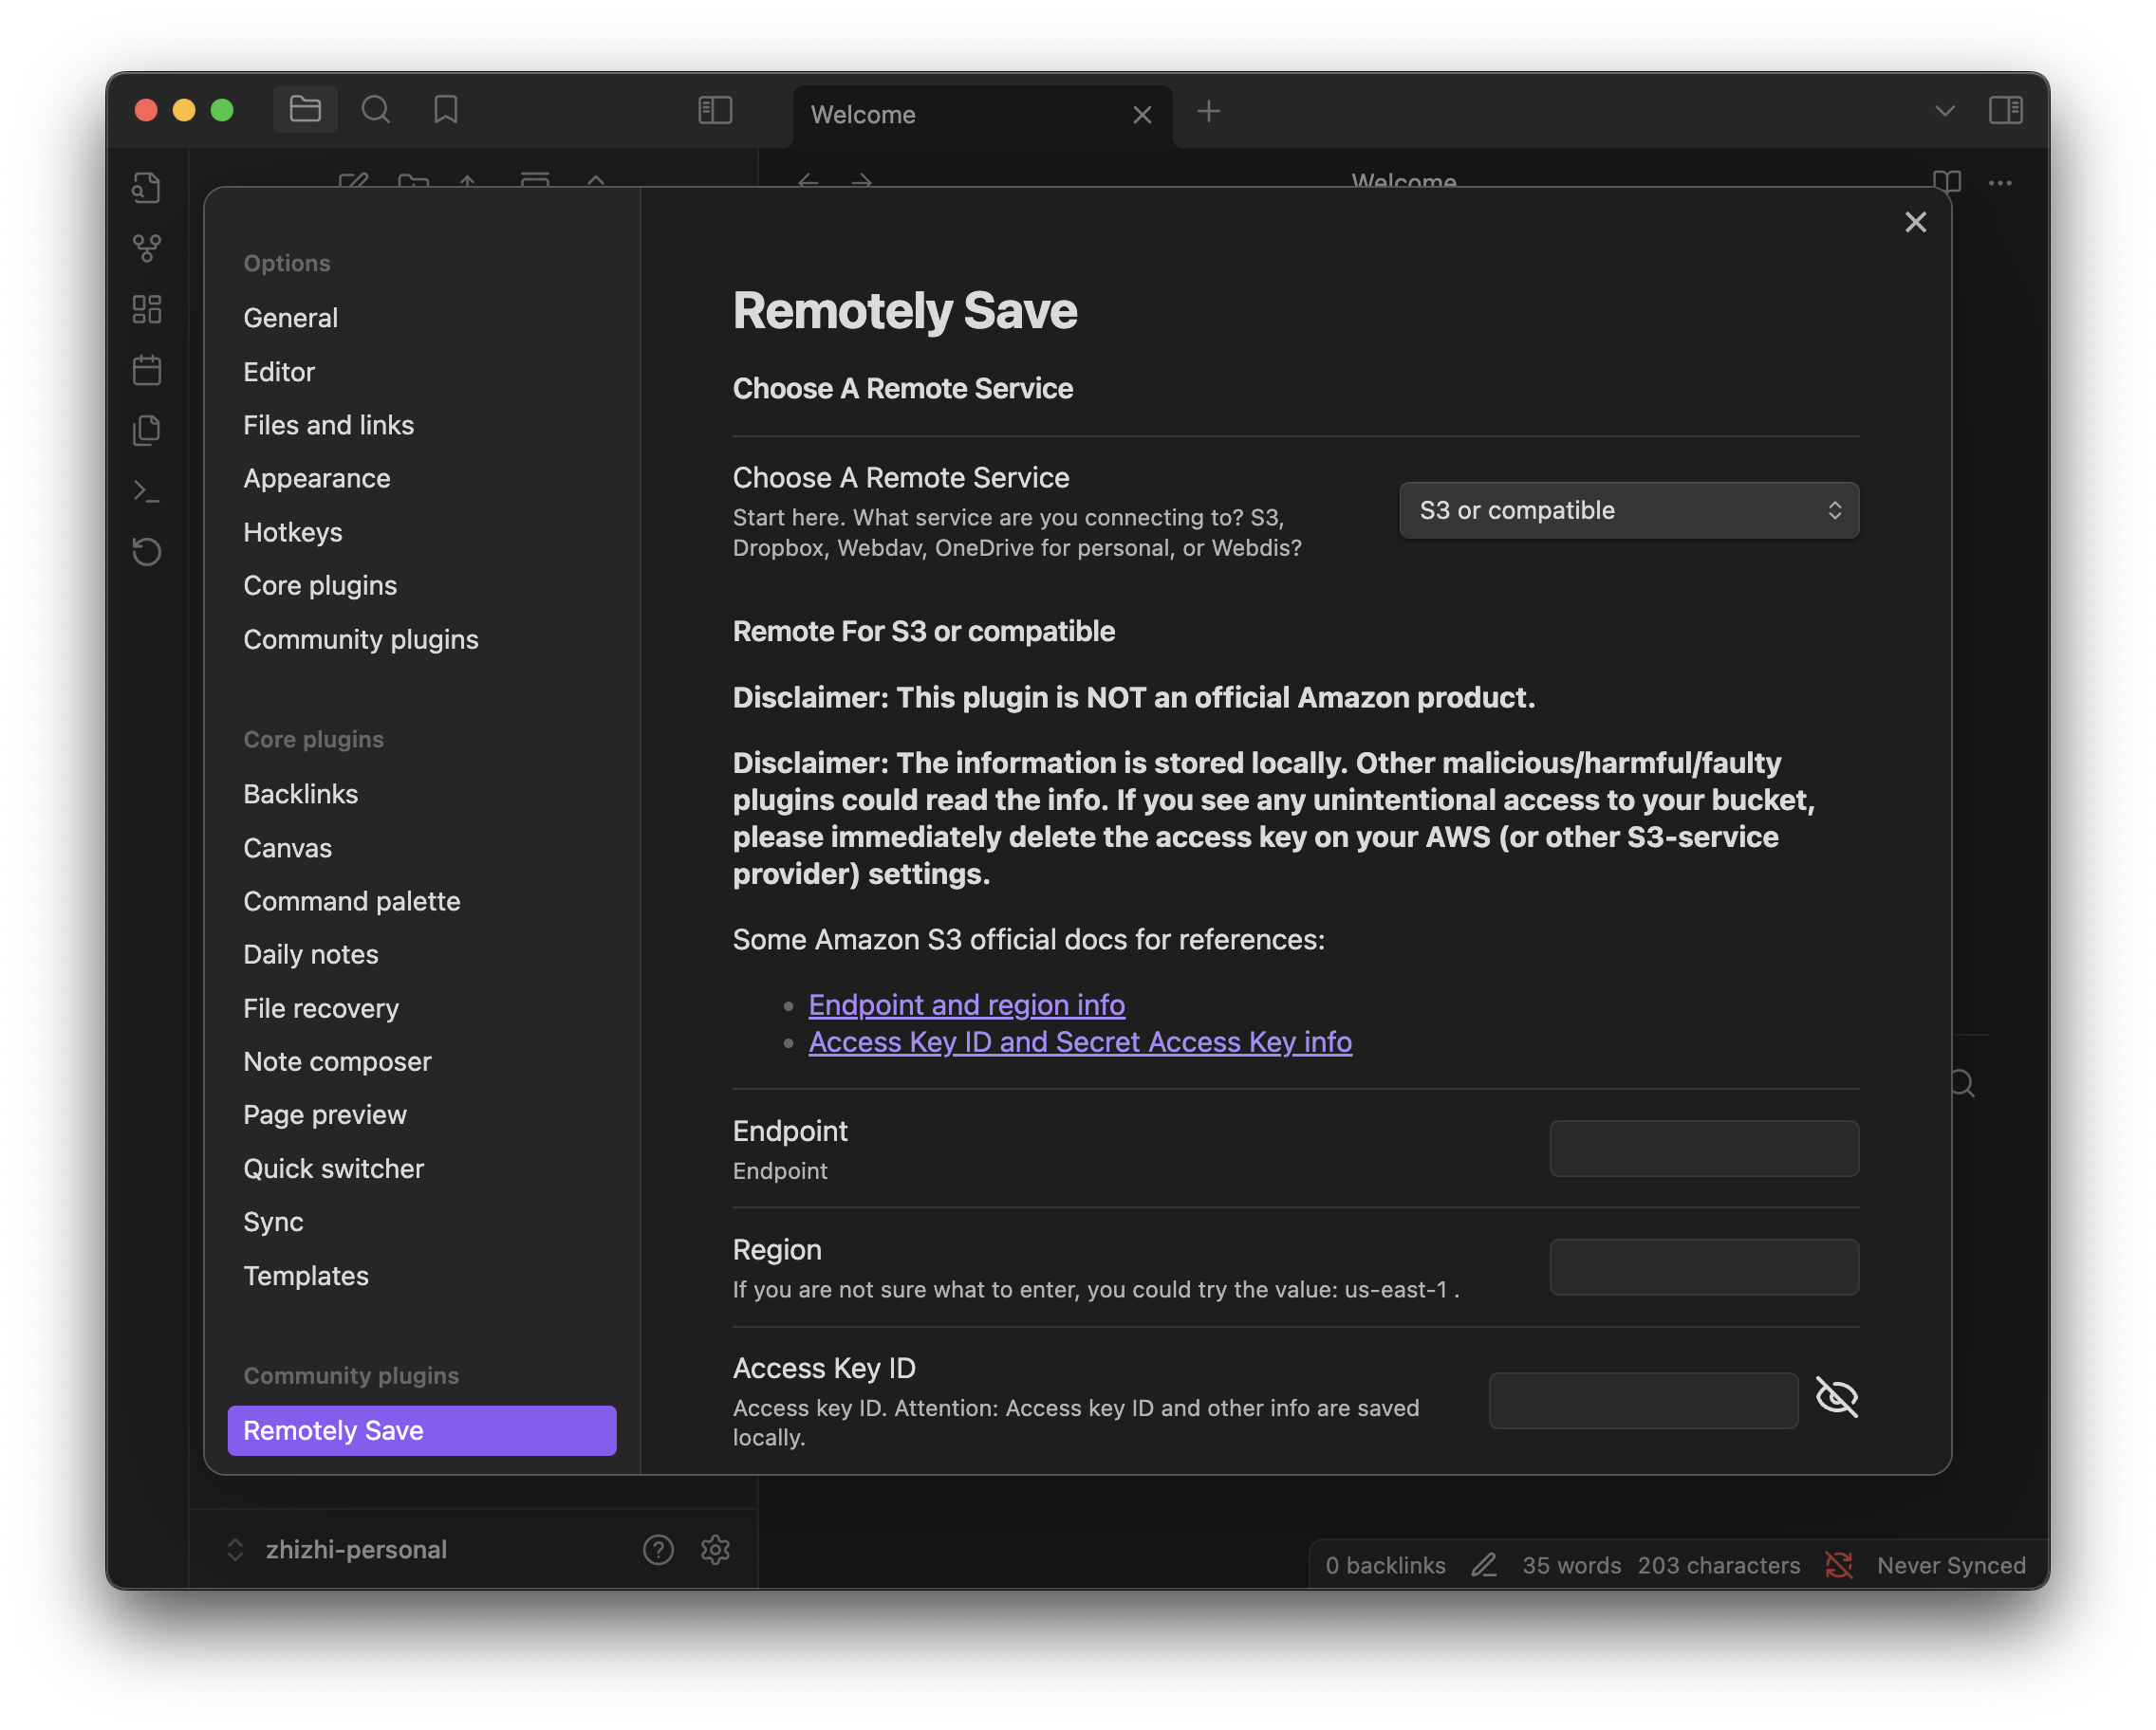Open Endpoint and region info link
The width and height of the screenshot is (2156, 1730).
pos(966,1004)
